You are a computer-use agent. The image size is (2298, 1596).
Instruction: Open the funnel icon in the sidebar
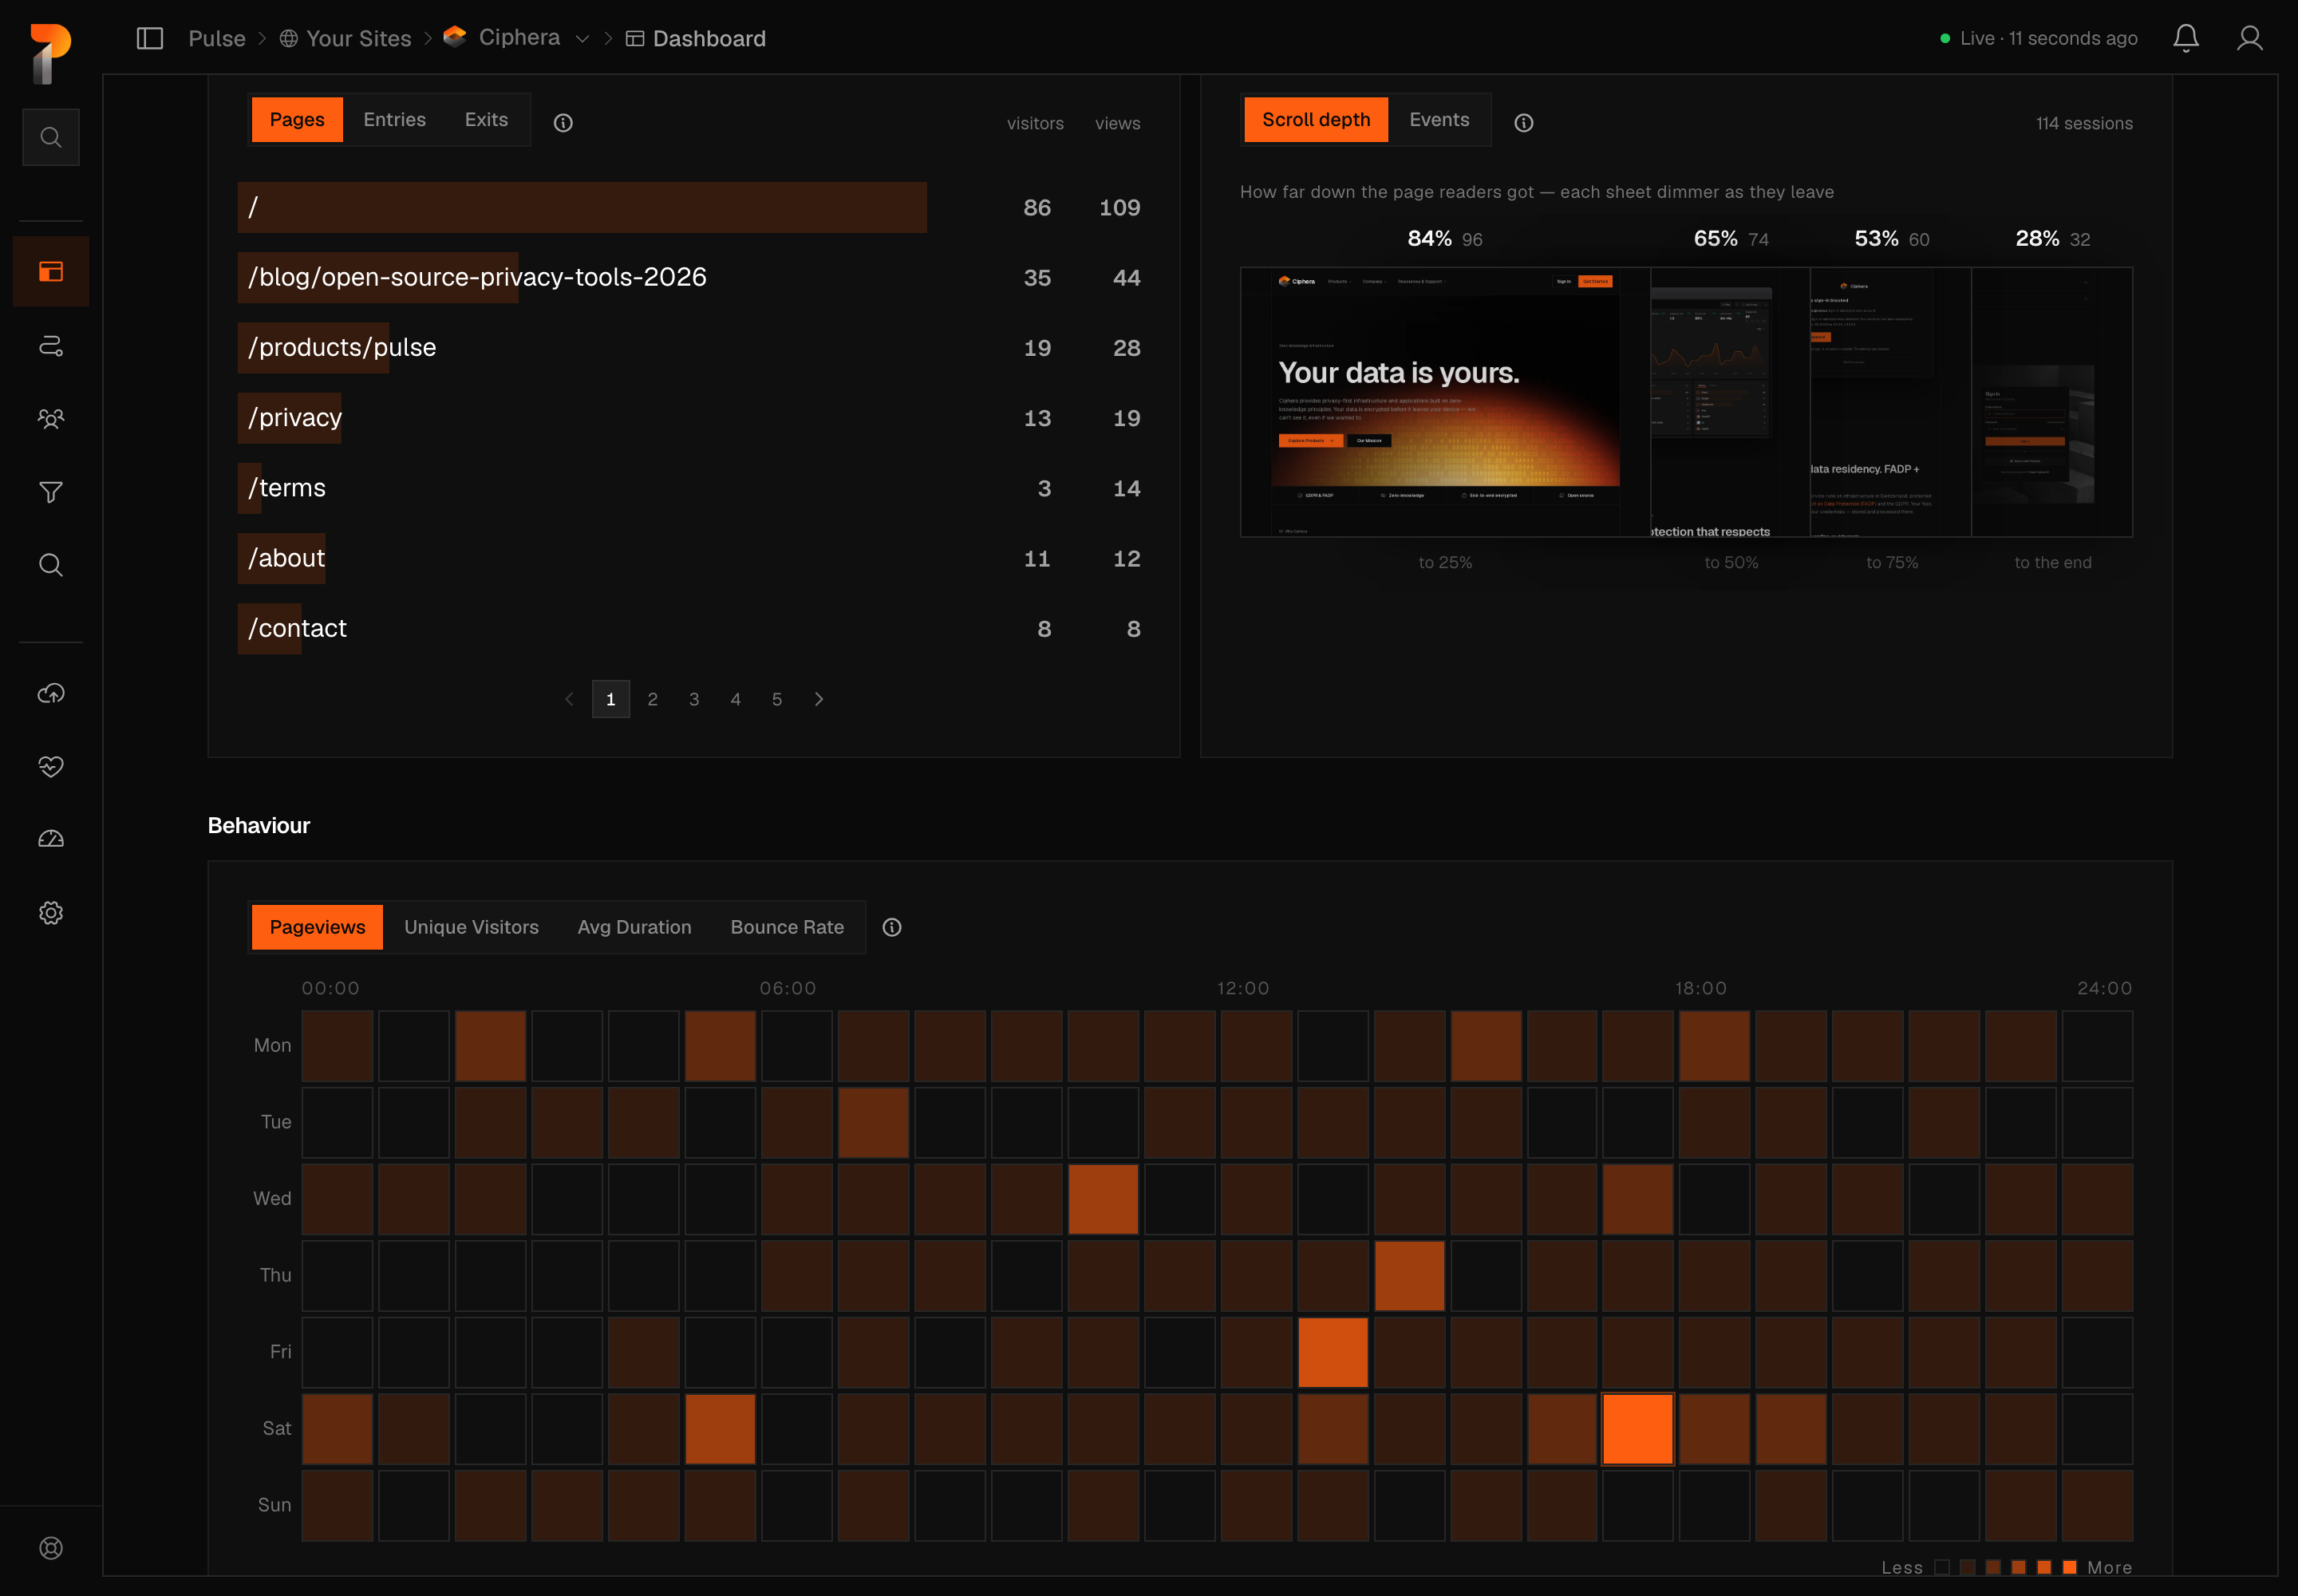(51, 492)
